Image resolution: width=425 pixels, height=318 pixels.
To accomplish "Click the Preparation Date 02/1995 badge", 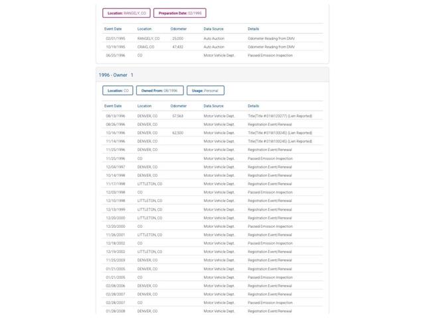I will click(x=180, y=13).
